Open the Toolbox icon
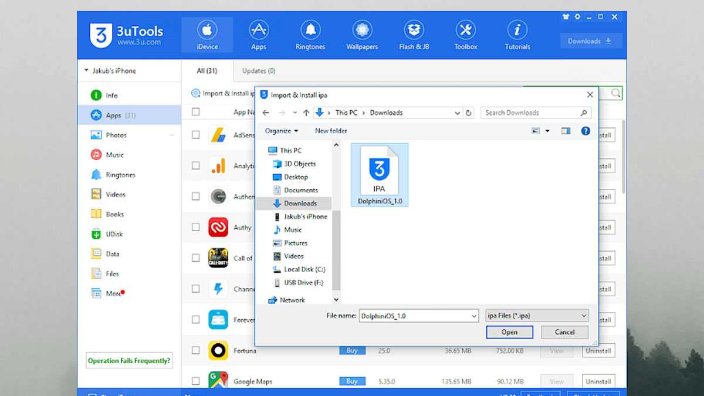 click(465, 35)
